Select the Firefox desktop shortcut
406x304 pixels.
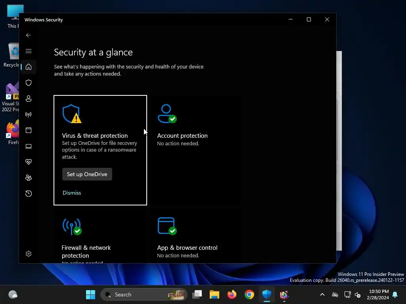(13, 132)
